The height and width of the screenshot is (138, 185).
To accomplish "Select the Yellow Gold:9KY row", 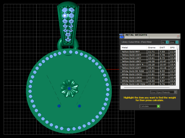I will click(x=148, y=52).
